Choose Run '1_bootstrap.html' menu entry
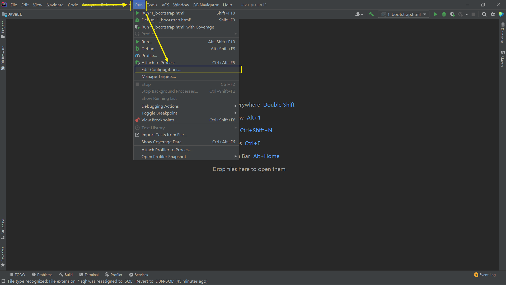This screenshot has height=285, width=506. click(x=186, y=13)
